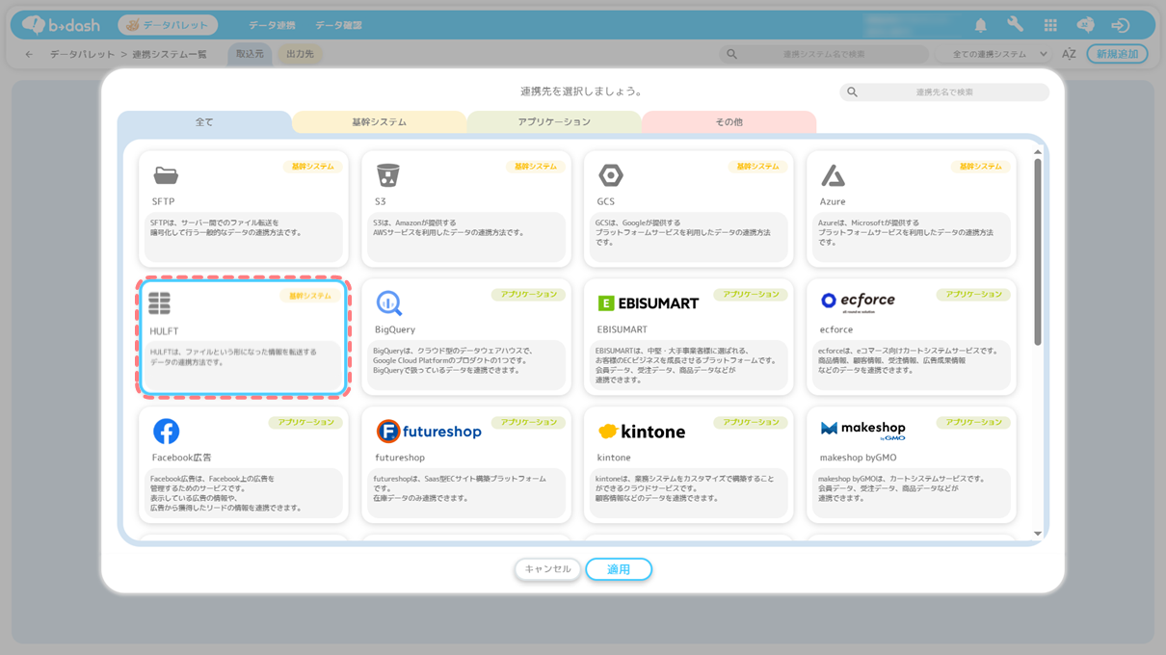Click the EBISUMART logo
The height and width of the screenshot is (655, 1166).
pyautogui.click(x=648, y=303)
